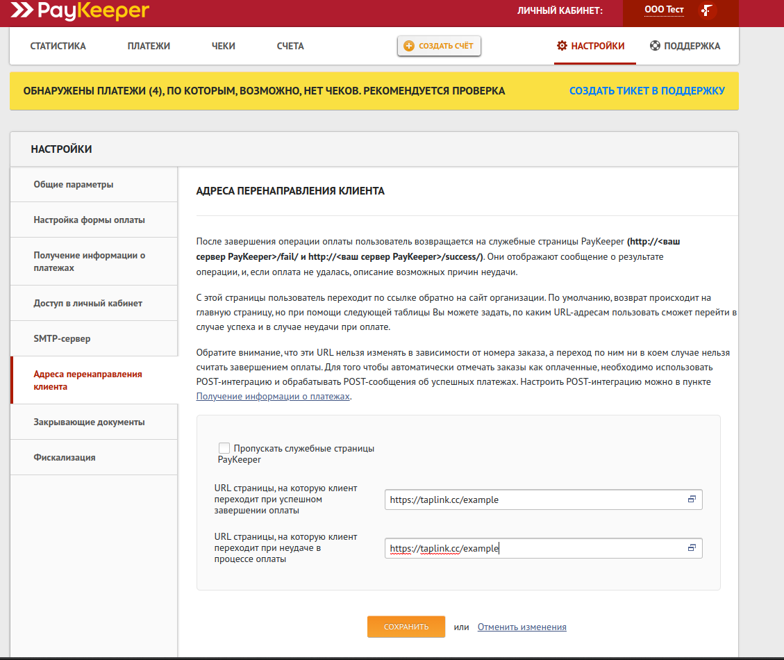Select Настройка формы оплаты in sidebar

[x=94, y=220]
